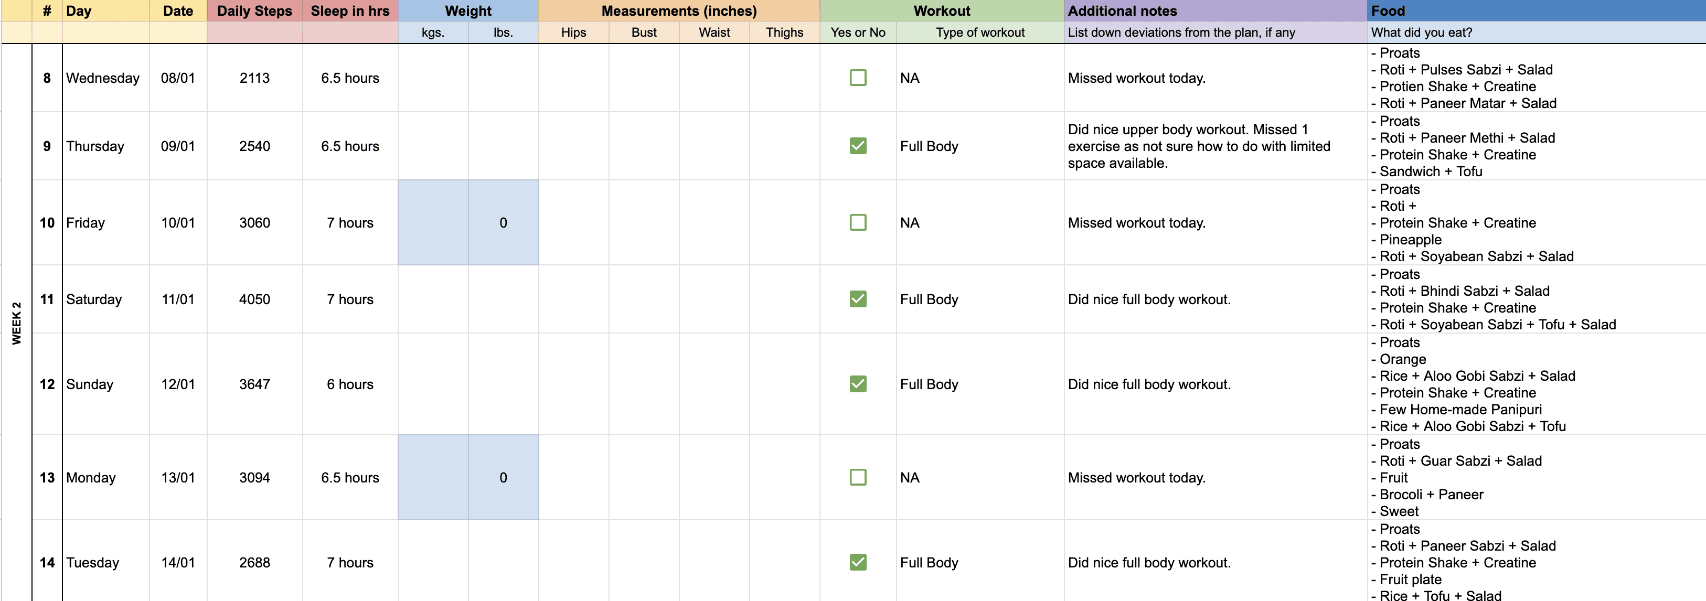
Task: Click the Measurements (inches) header
Action: click(x=678, y=11)
